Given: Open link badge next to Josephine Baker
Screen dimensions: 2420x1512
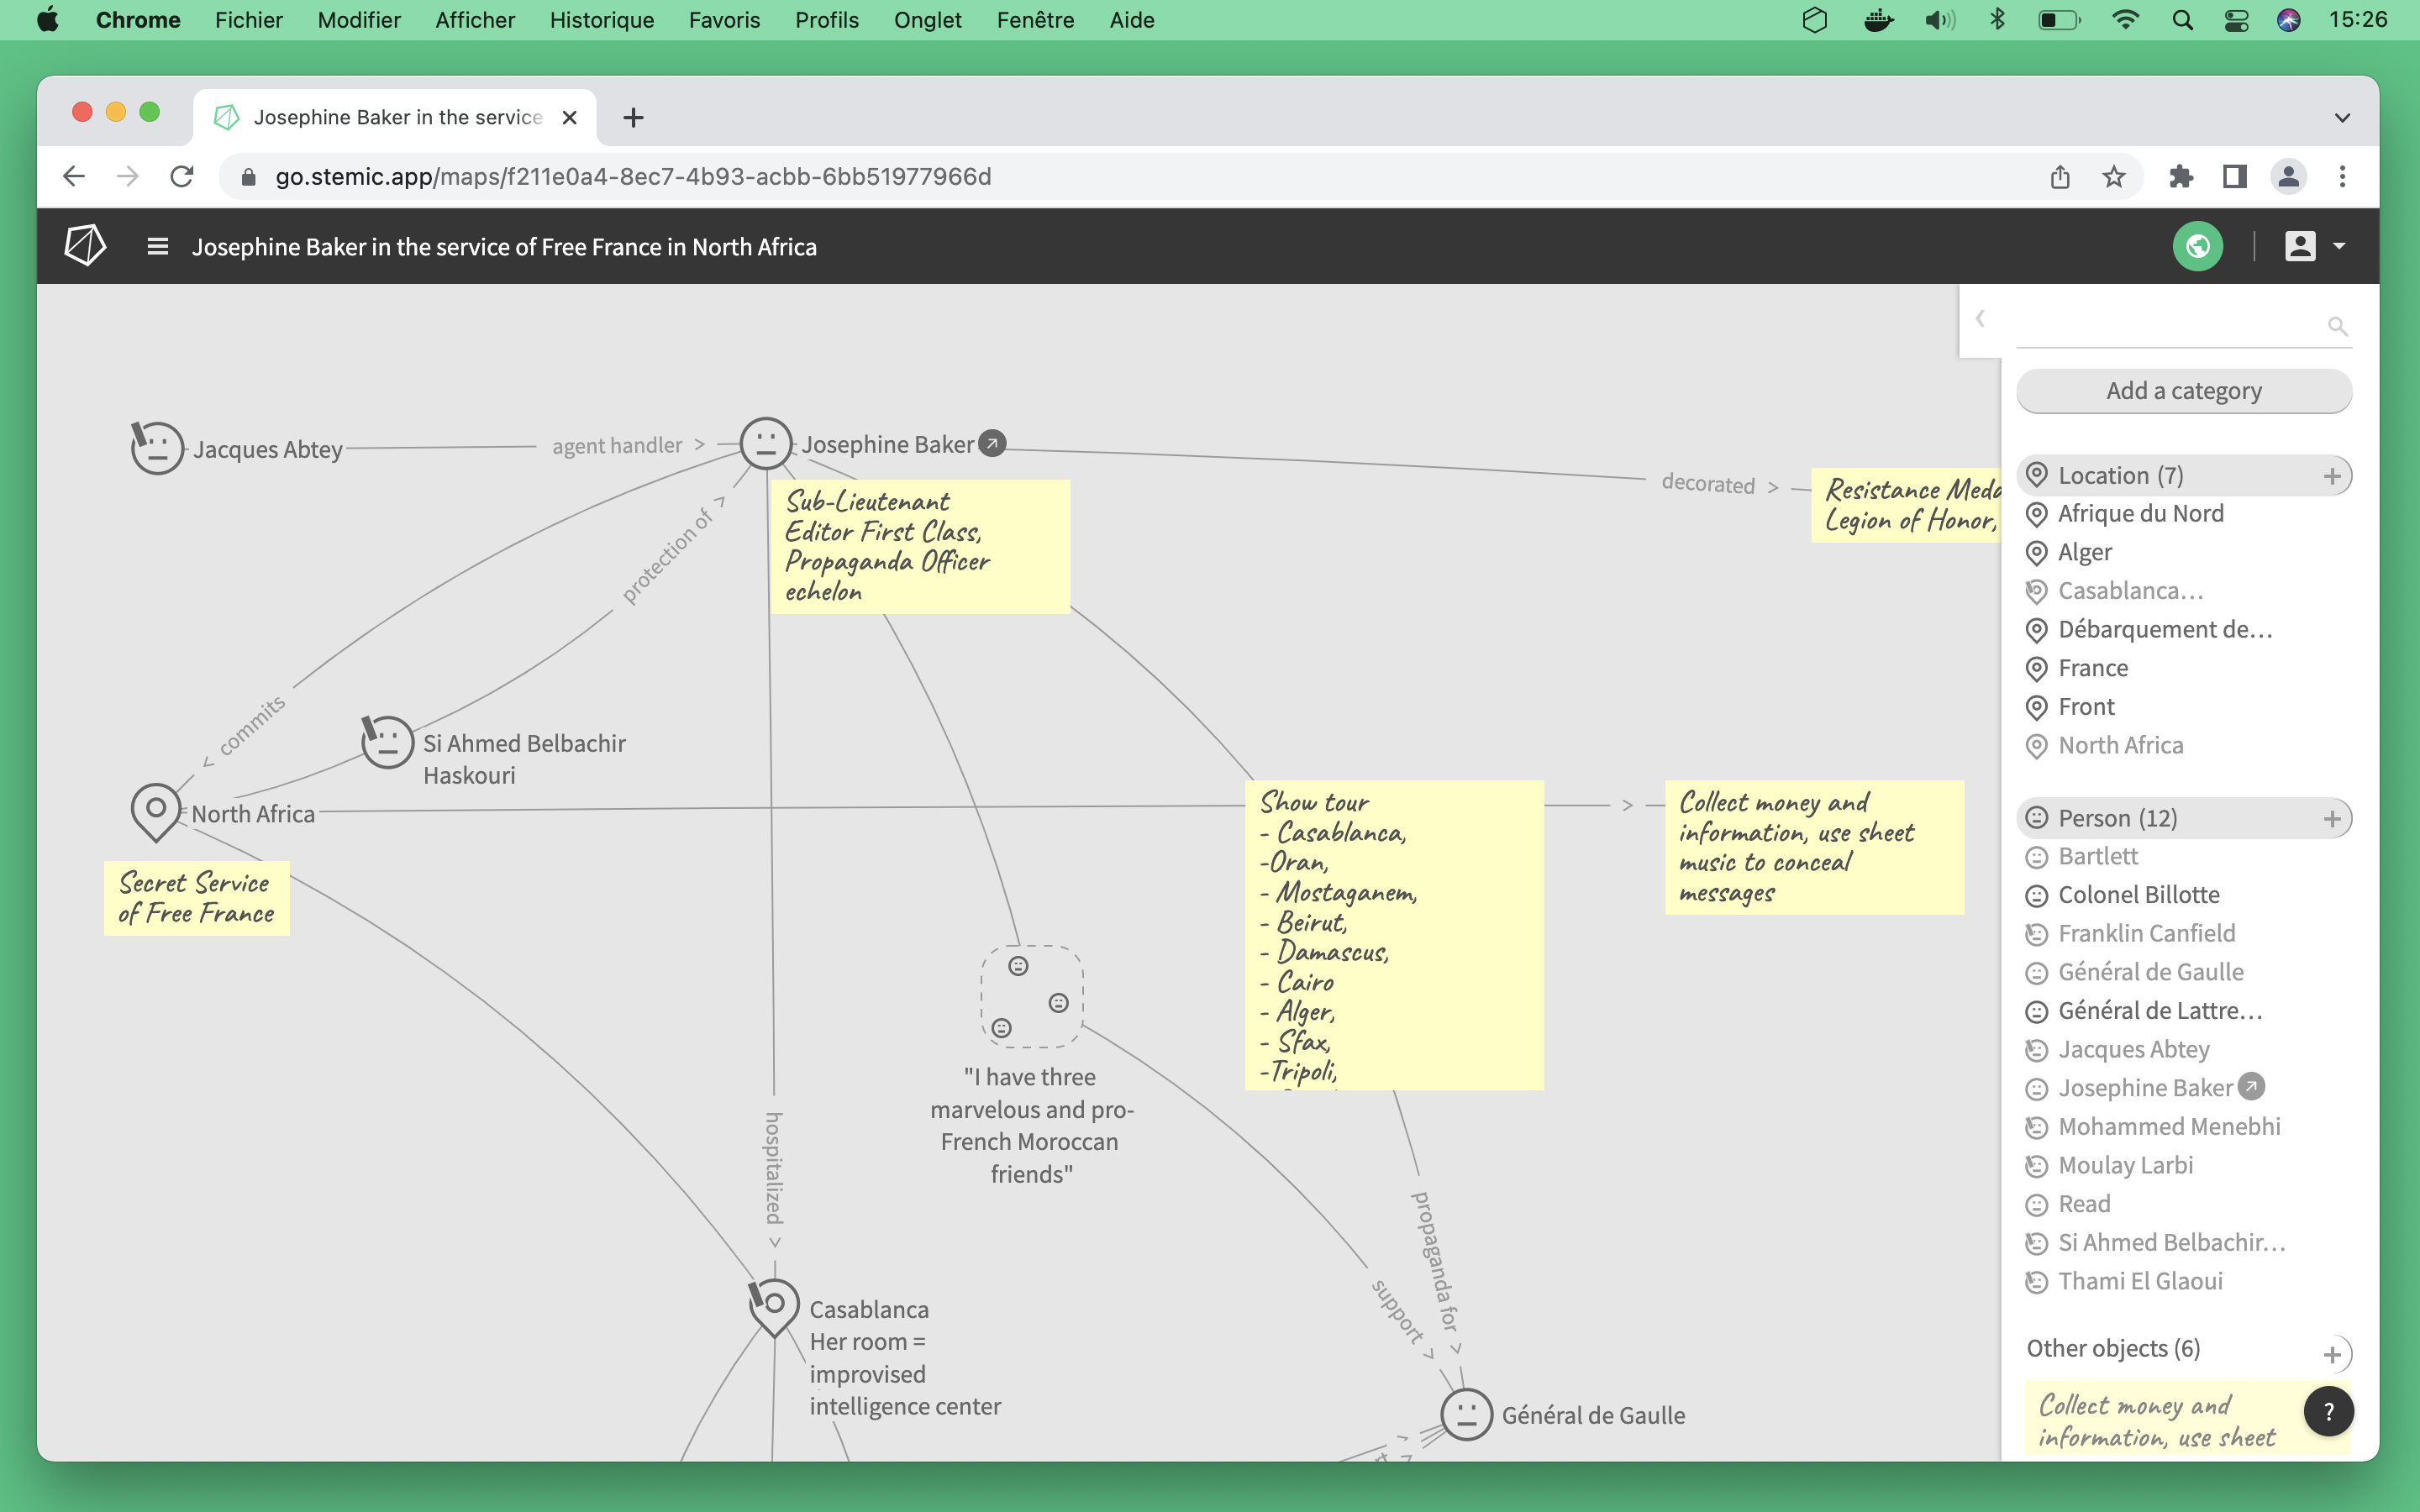Looking at the screenshot, I should coord(992,443).
